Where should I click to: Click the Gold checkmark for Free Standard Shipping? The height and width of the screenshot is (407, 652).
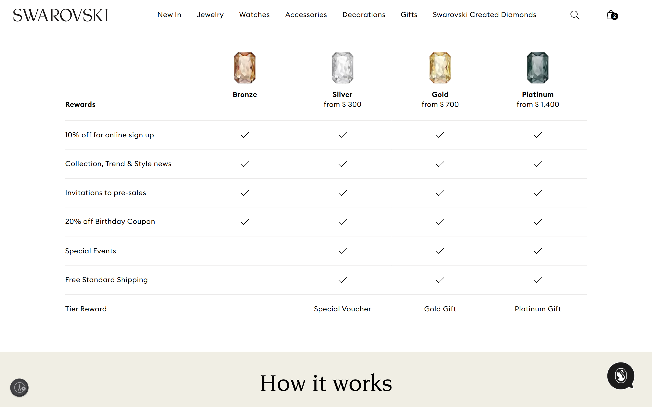[x=440, y=280]
